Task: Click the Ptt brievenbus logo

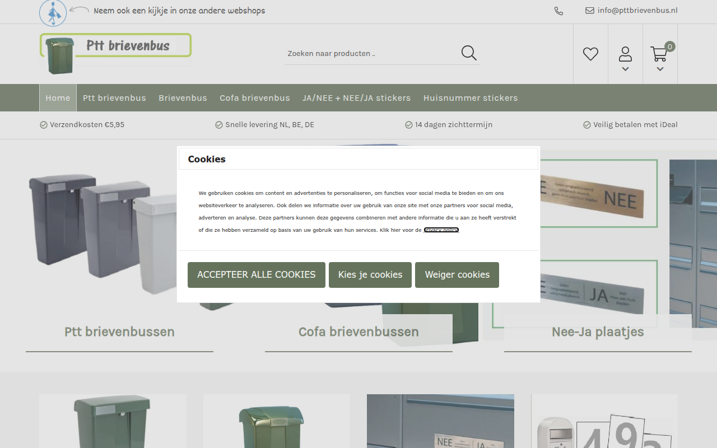Action: coord(115,54)
